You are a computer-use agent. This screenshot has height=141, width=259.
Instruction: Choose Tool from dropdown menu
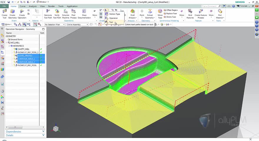click(x=114, y=22)
